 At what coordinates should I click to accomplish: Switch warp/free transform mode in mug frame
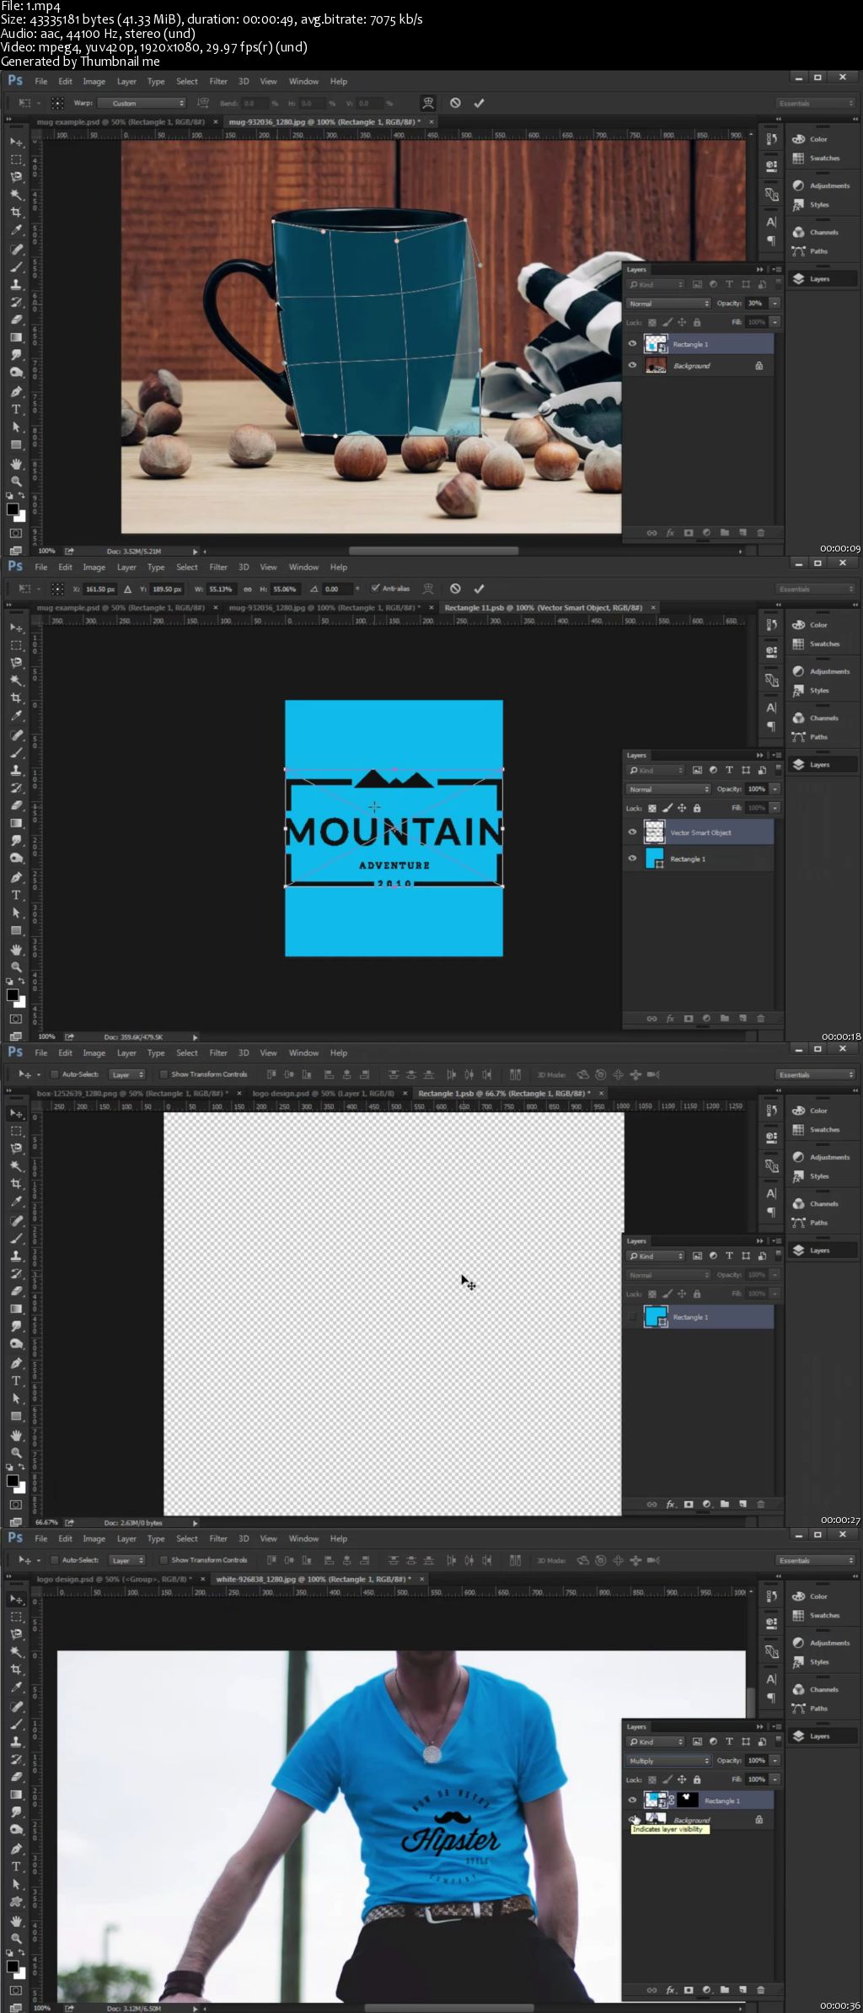point(428,103)
